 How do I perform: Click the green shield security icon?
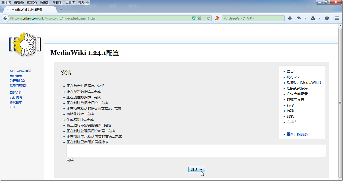pos(194,18)
